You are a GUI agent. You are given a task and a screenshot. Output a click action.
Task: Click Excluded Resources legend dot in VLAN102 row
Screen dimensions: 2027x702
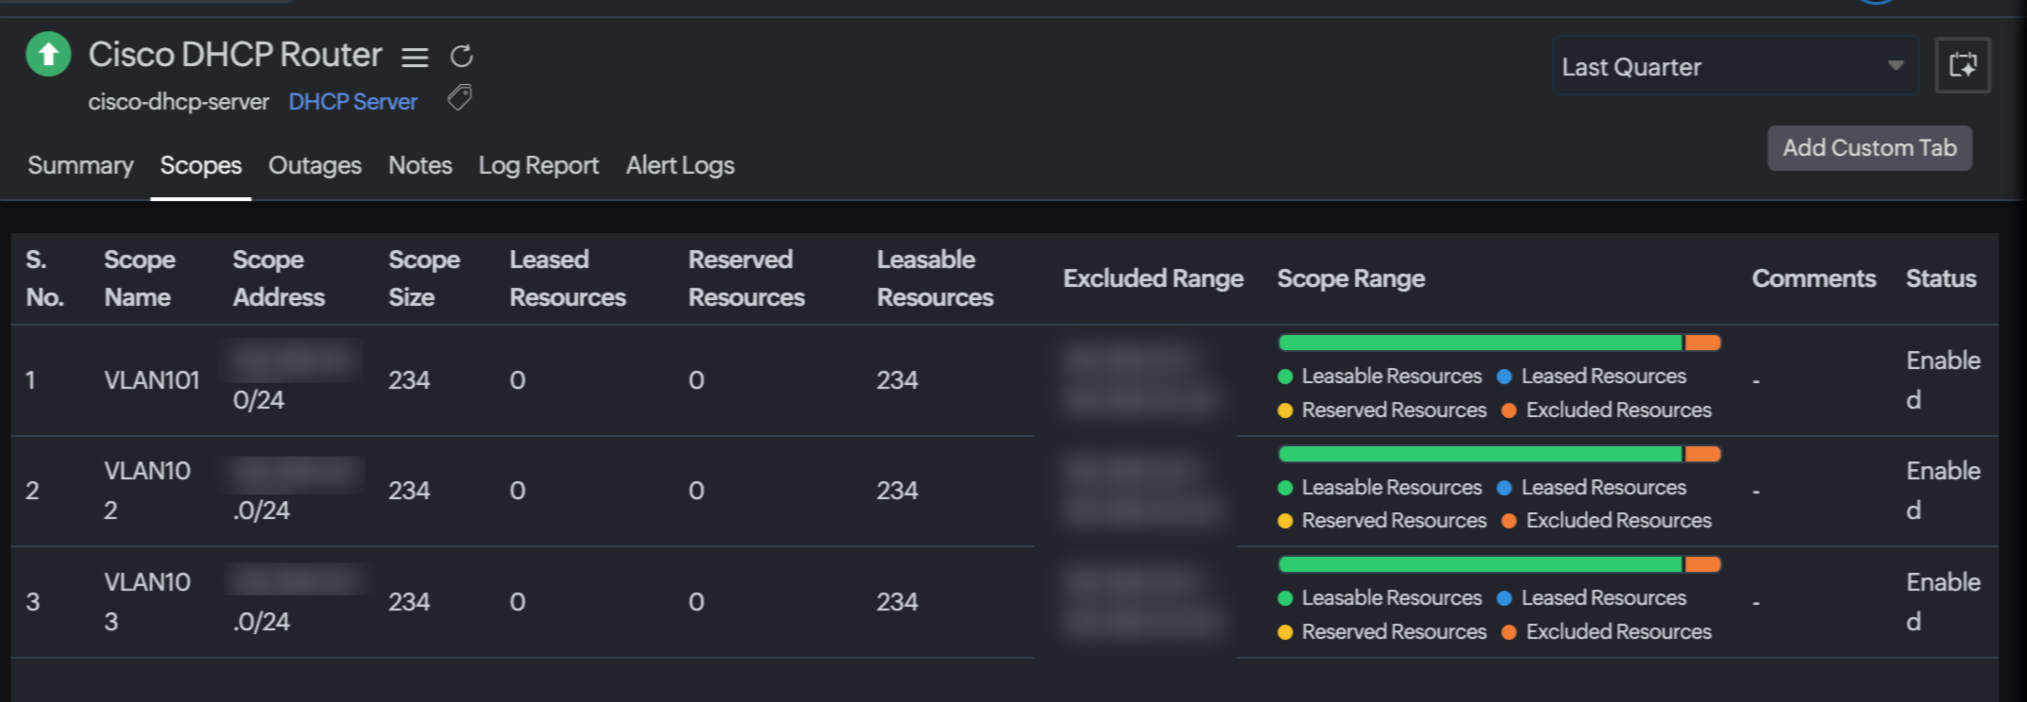click(1509, 521)
